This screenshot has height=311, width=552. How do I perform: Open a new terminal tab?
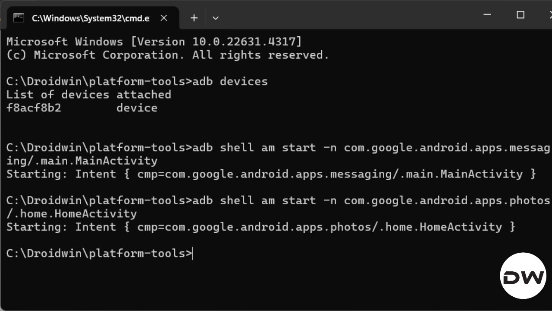pos(194,18)
